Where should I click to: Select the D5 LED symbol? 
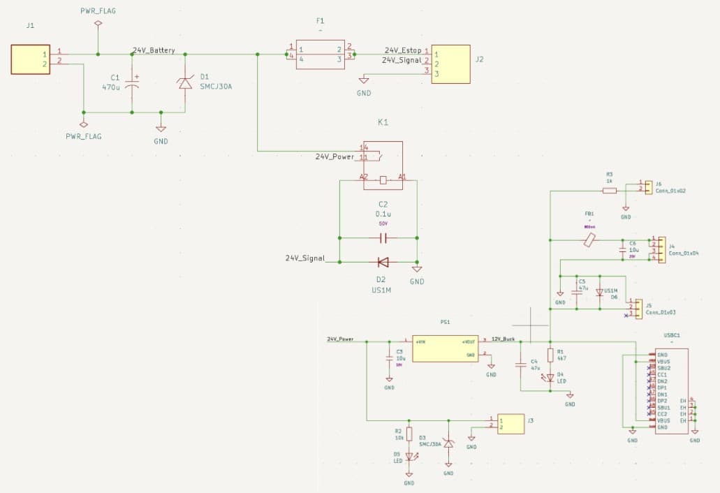(410, 457)
